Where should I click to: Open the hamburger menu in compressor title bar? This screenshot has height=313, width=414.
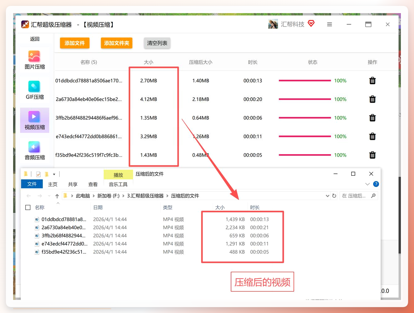coord(329,24)
